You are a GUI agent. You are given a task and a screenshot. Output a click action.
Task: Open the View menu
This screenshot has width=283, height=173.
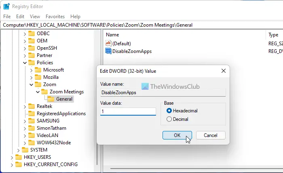(x=35, y=17)
